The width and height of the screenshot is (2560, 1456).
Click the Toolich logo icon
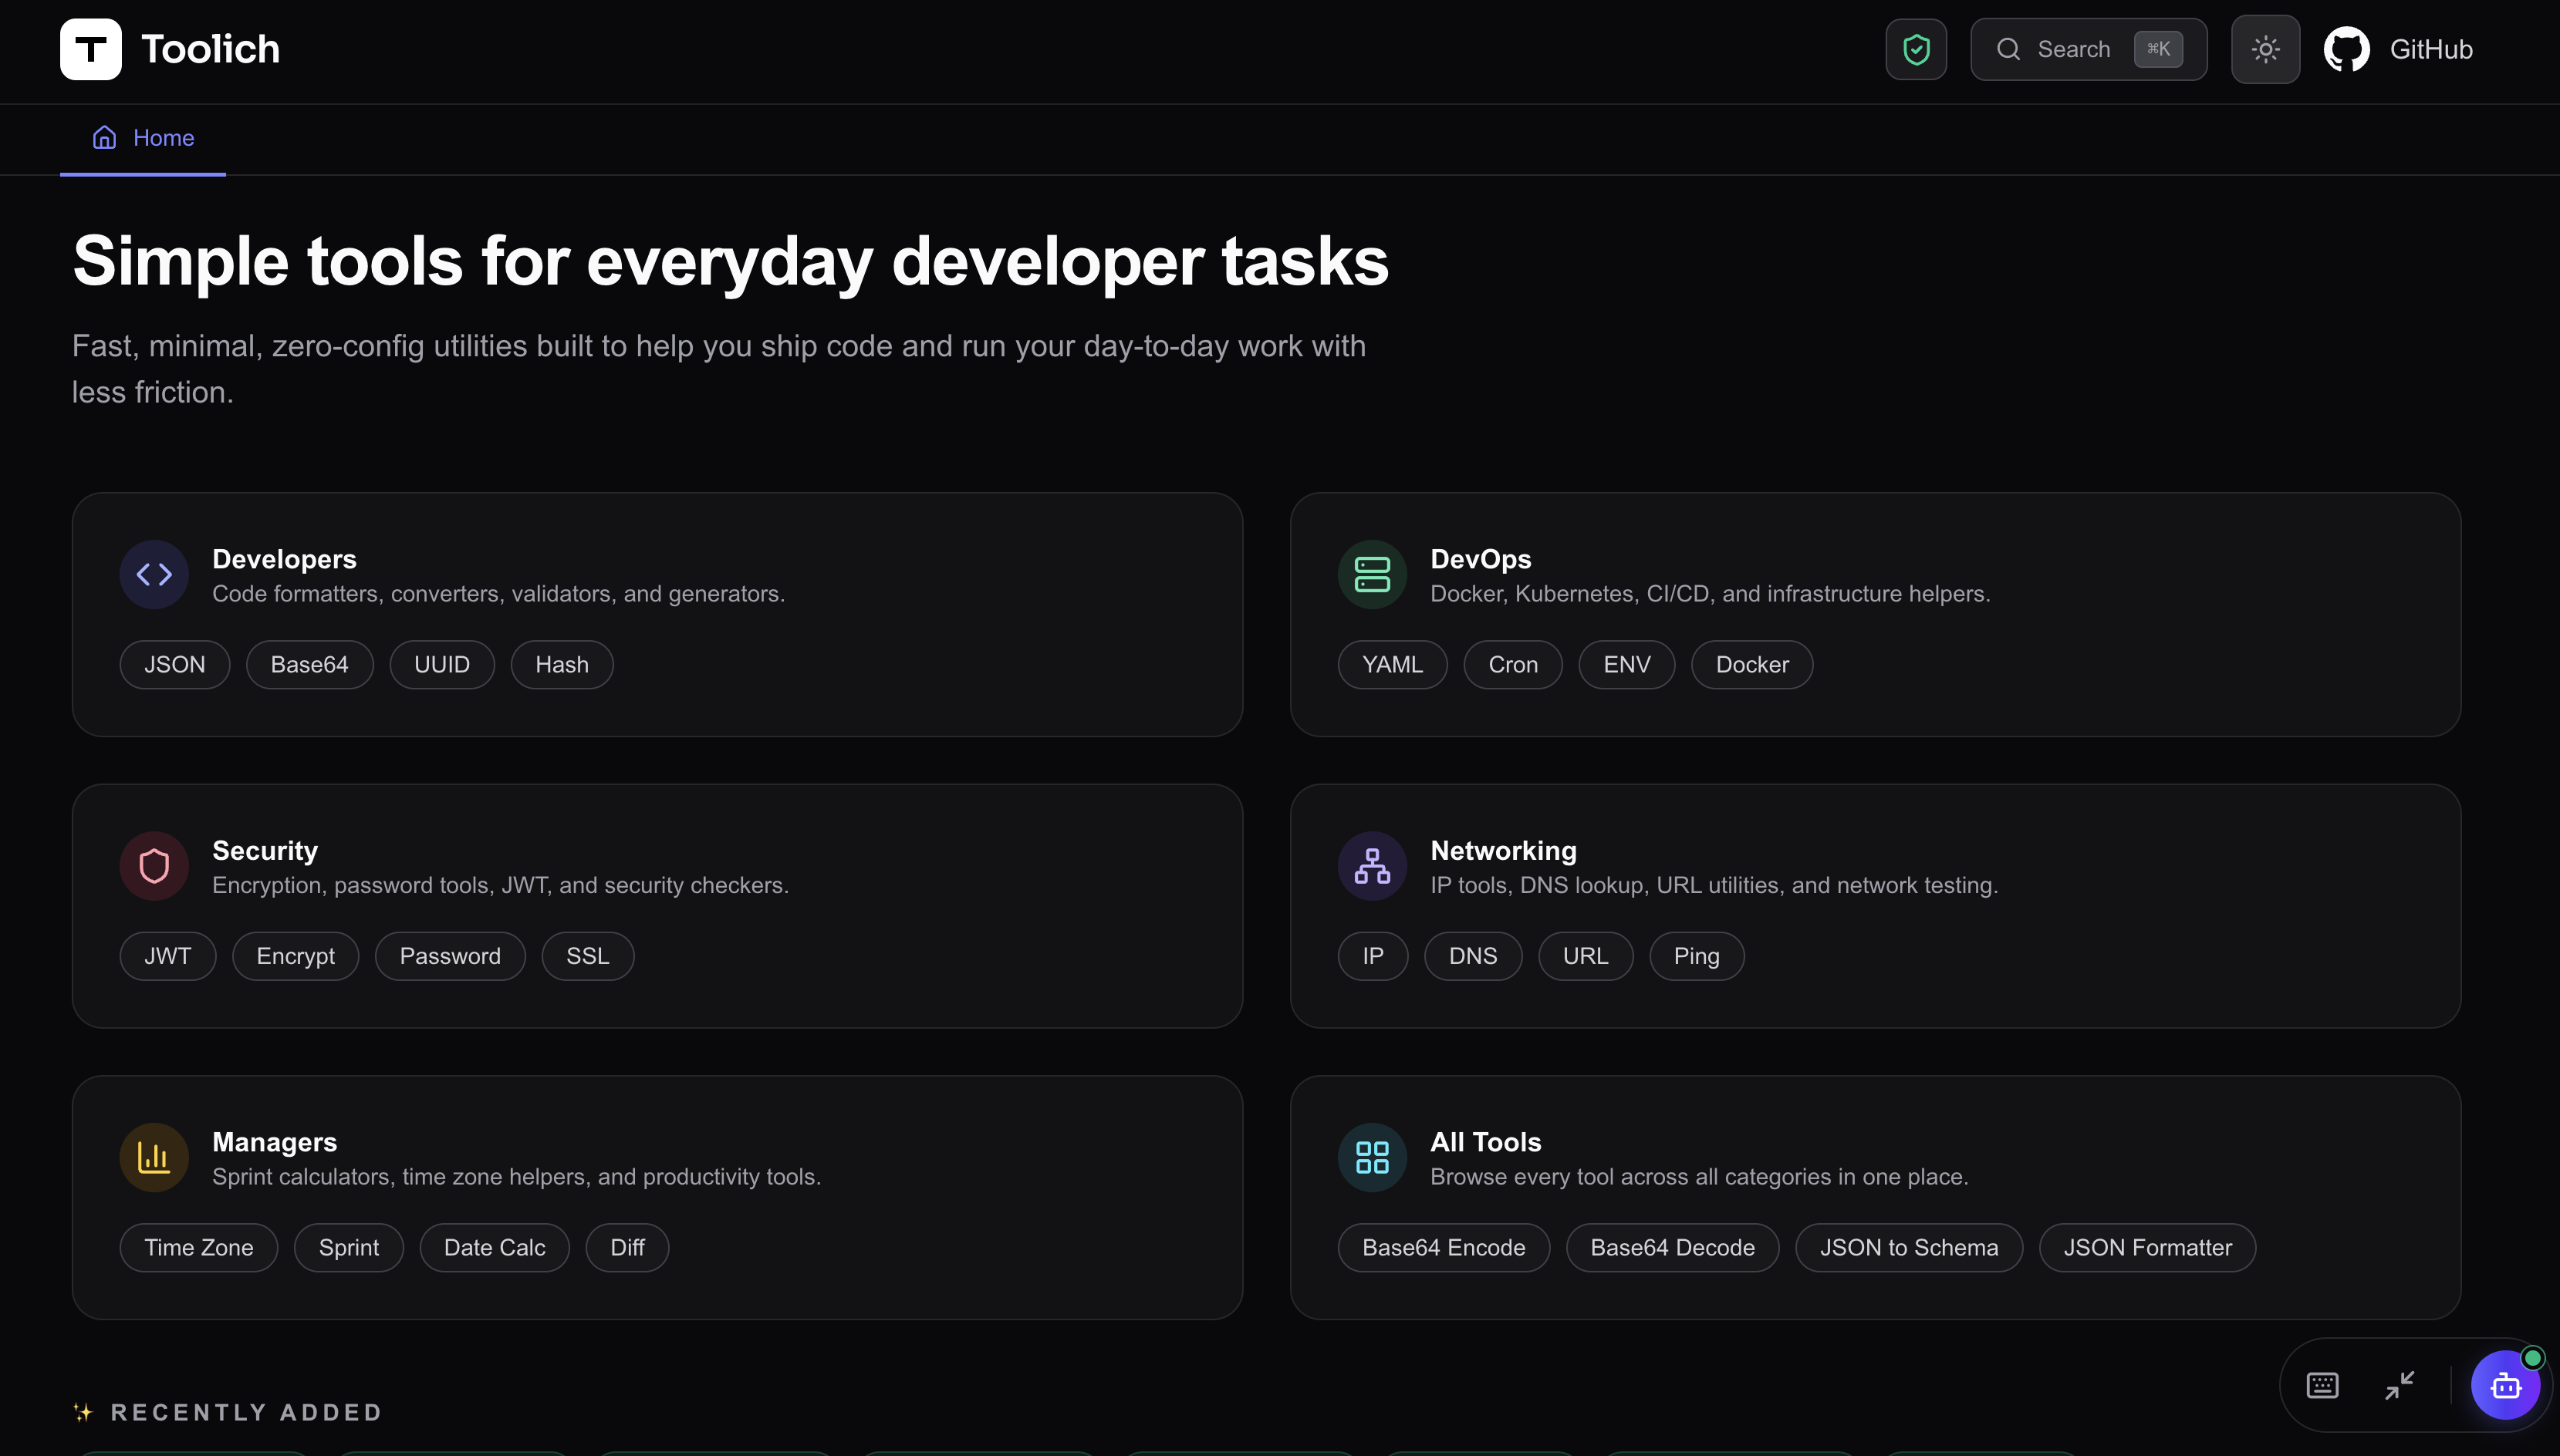[90, 49]
